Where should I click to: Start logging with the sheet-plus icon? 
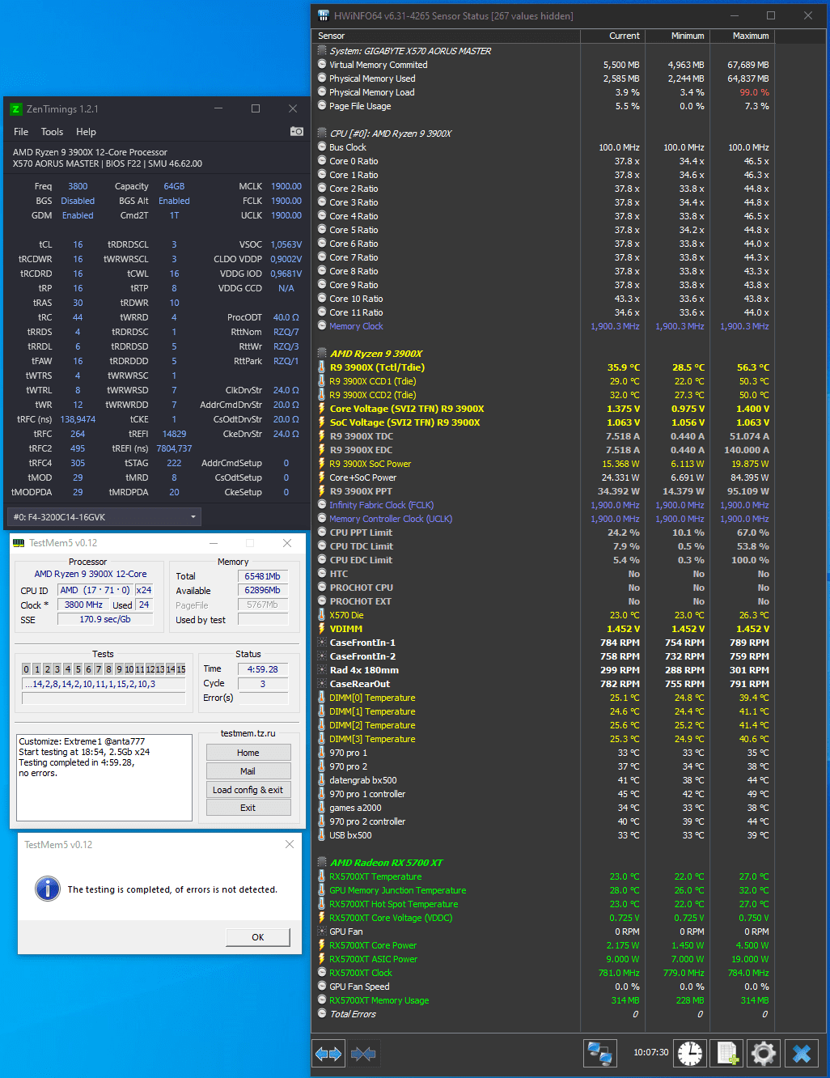coord(727,1053)
